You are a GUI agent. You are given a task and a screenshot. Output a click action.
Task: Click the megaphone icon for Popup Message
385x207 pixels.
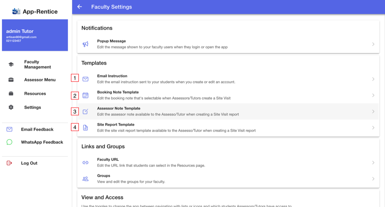pos(85,44)
